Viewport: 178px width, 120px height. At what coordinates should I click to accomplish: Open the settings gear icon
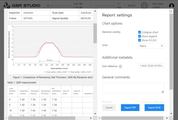144,5
